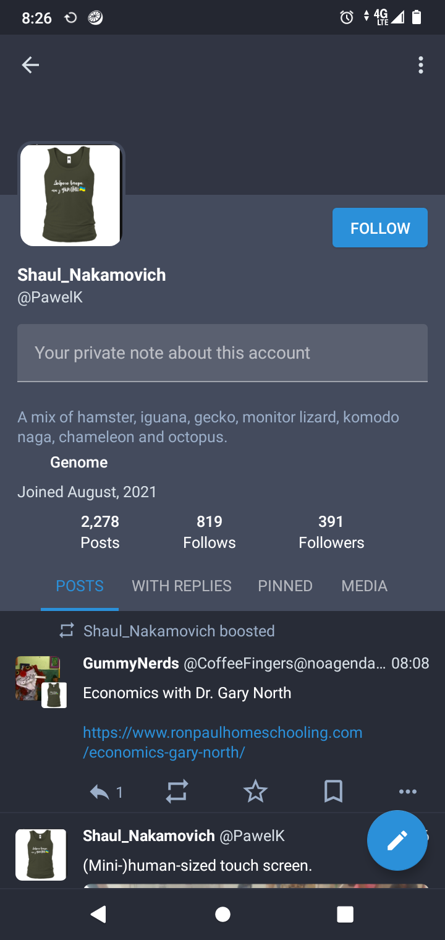The width and height of the screenshot is (445, 940).
Task: Tap the profile avatar picture
Action: coord(71,195)
